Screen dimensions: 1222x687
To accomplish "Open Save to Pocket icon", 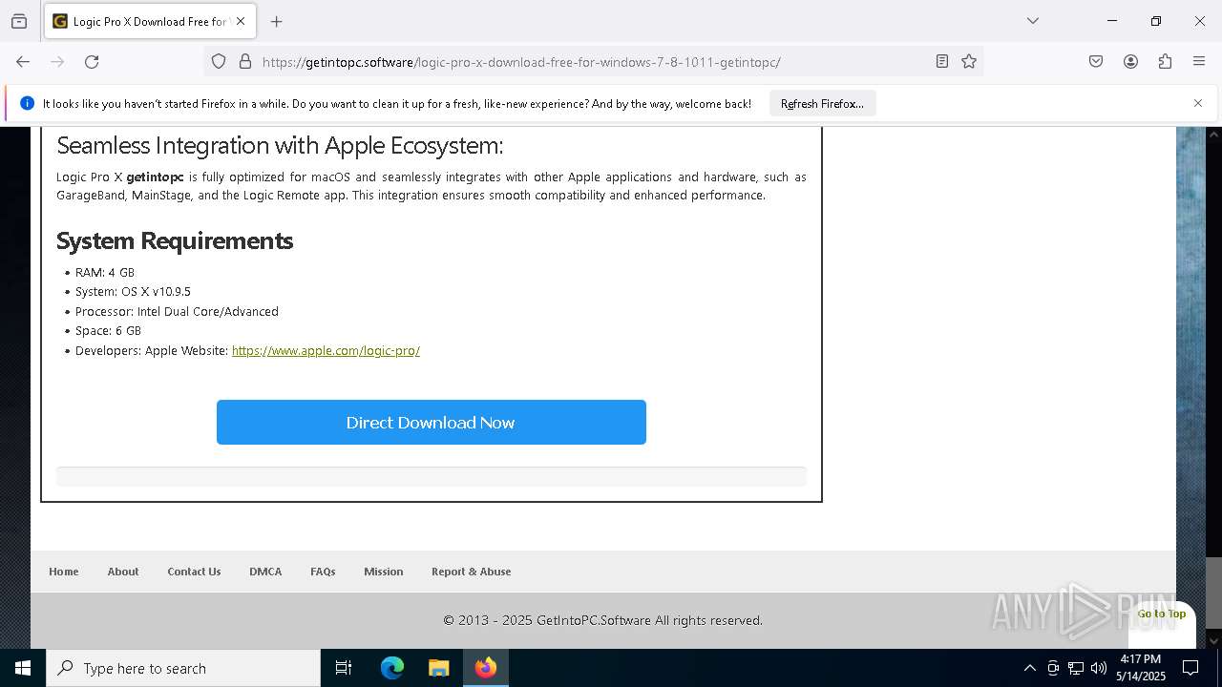I will point(1096,62).
